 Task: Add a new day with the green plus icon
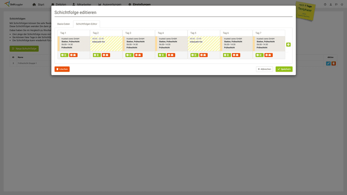pos(288,44)
